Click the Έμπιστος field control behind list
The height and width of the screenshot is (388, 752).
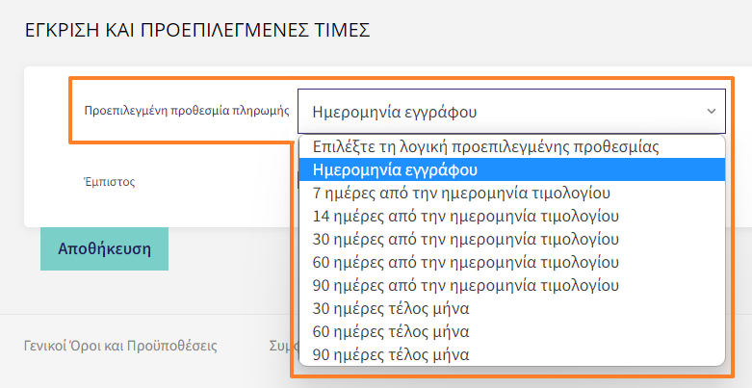tap(298, 182)
